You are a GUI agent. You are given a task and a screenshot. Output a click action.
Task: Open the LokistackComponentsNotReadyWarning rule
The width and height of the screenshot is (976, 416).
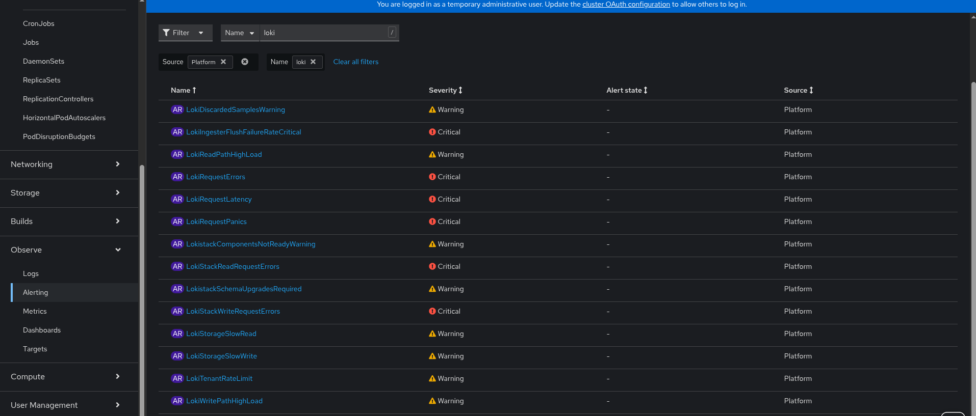[251, 244]
